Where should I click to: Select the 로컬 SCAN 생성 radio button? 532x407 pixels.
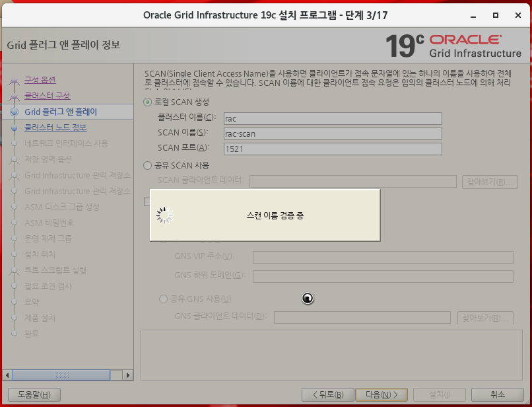[147, 102]
